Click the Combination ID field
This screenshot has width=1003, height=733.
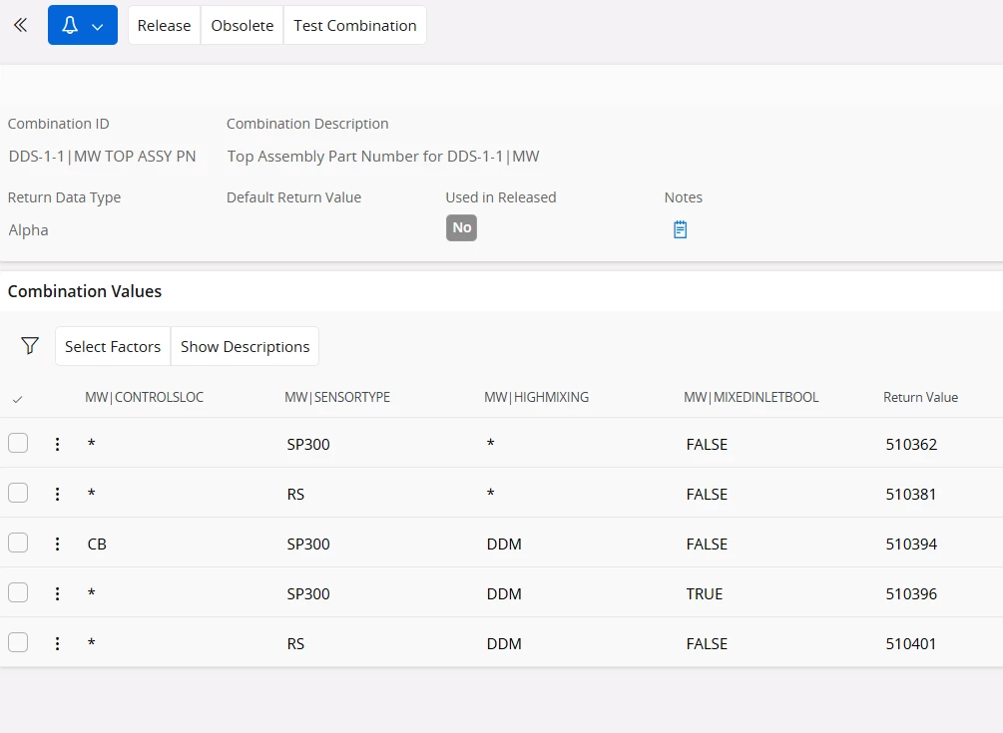pyautogui.click(x=104, y=157)
